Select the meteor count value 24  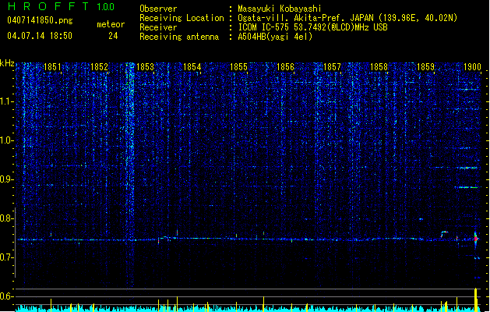click(x=113, y=36)
